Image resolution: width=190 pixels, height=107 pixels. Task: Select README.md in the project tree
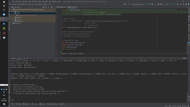tap(19, 21)
